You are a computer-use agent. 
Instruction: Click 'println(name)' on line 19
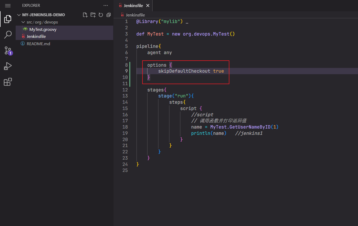209,133
